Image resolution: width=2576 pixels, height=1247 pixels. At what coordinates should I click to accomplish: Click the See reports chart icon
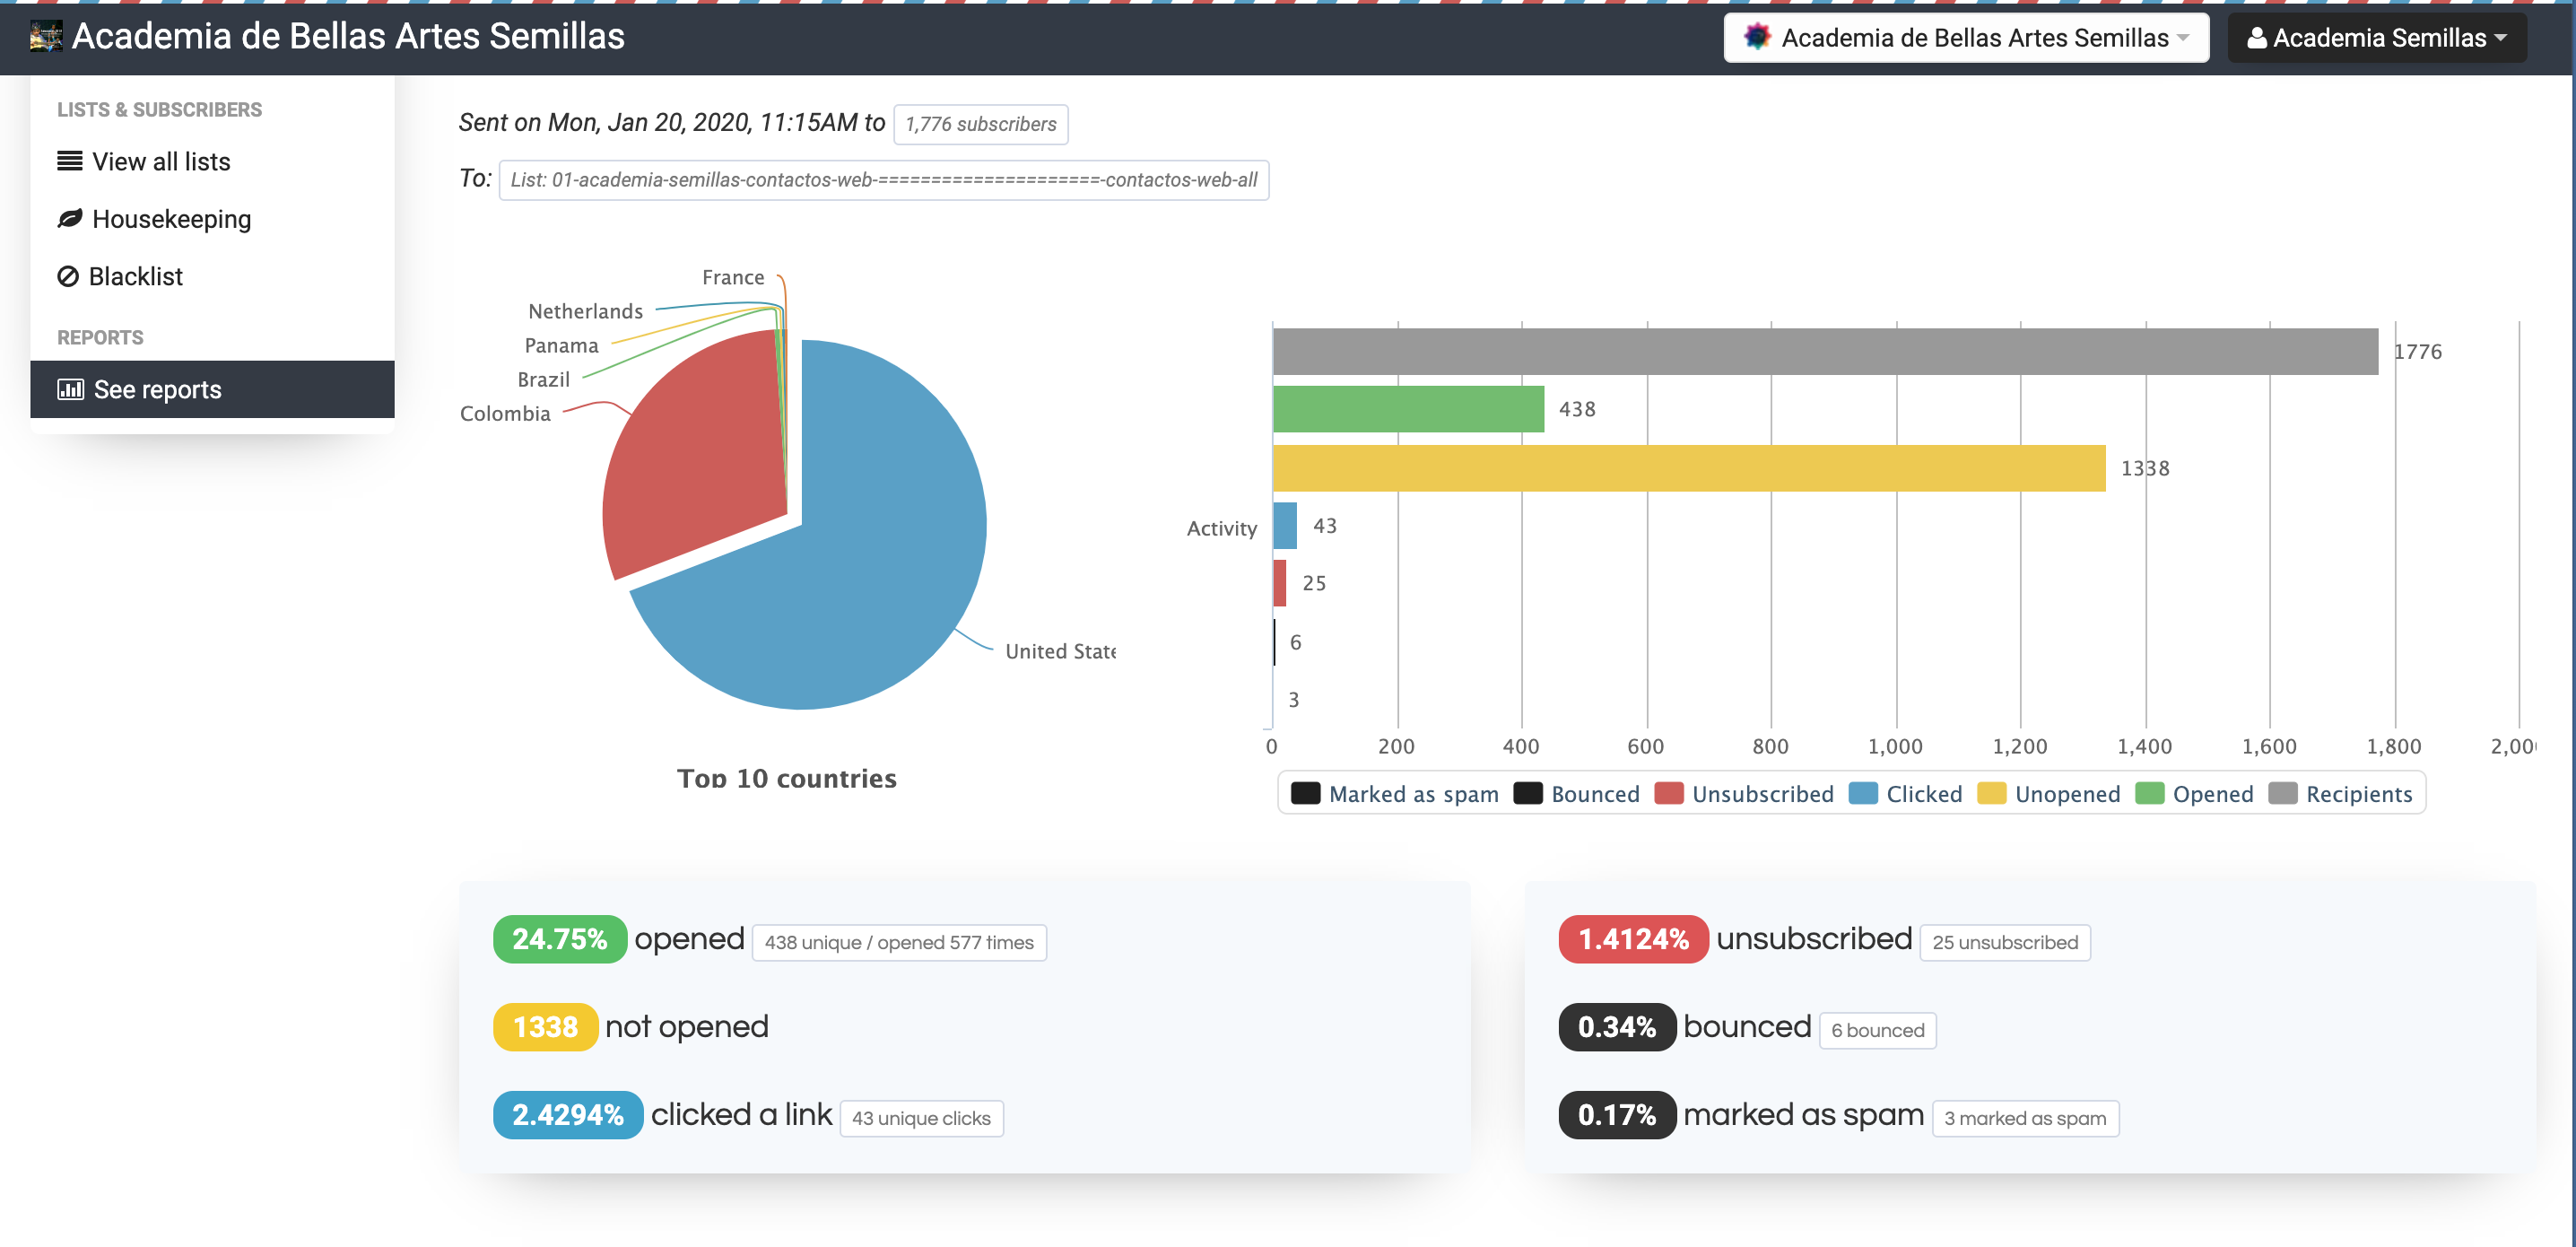tap(70, 389)
